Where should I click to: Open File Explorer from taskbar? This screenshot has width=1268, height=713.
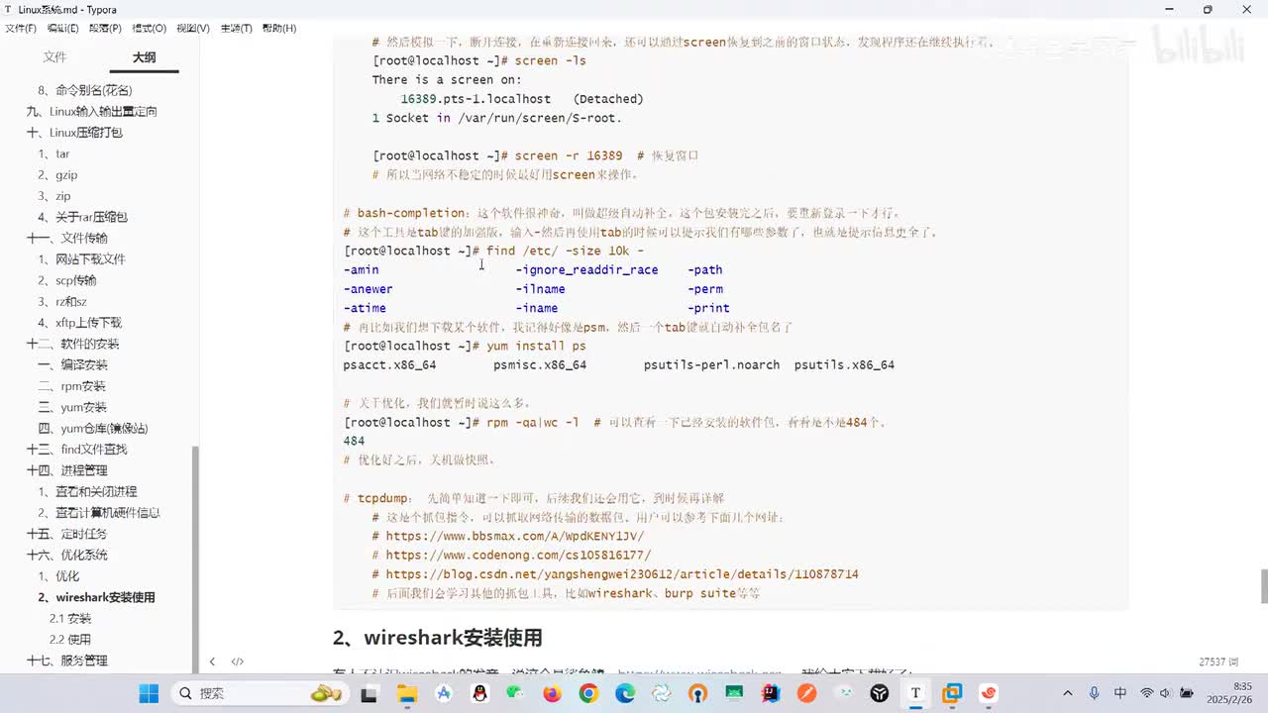(406, 693)
